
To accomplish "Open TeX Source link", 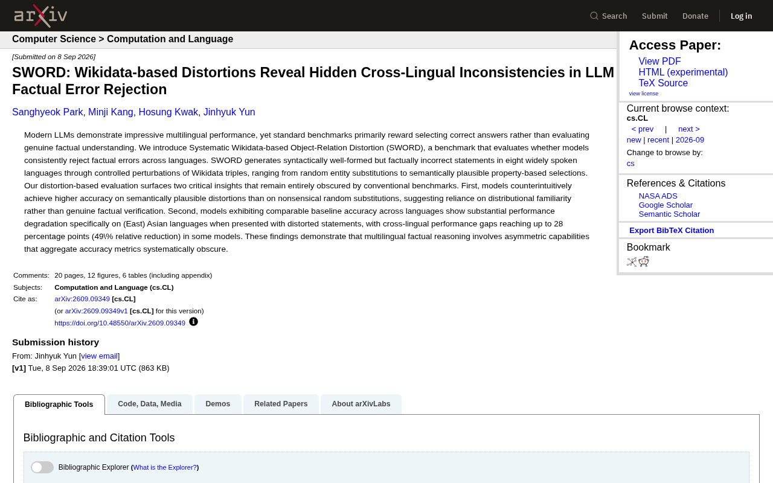I will point(663,83).
